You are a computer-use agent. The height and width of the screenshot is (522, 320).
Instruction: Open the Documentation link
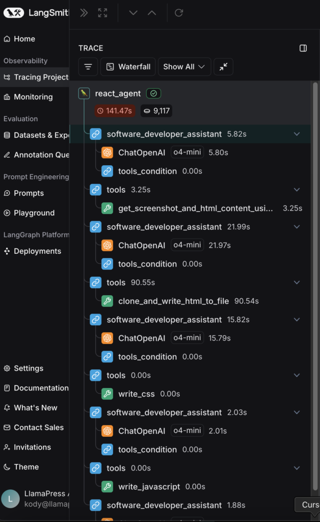(x=41, y=388)
